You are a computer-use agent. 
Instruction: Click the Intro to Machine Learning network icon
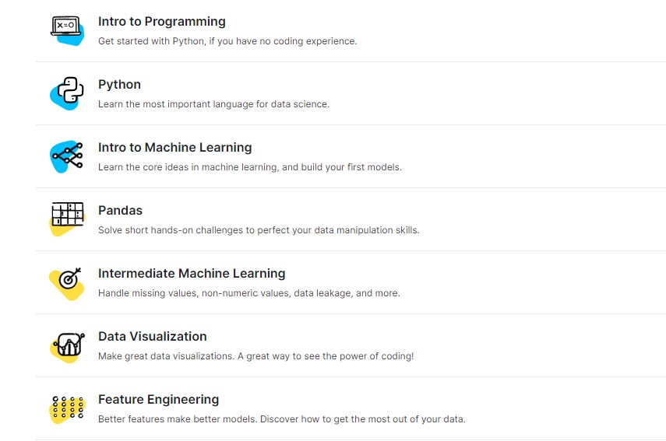pyautogui.click(x=67, y=156)
